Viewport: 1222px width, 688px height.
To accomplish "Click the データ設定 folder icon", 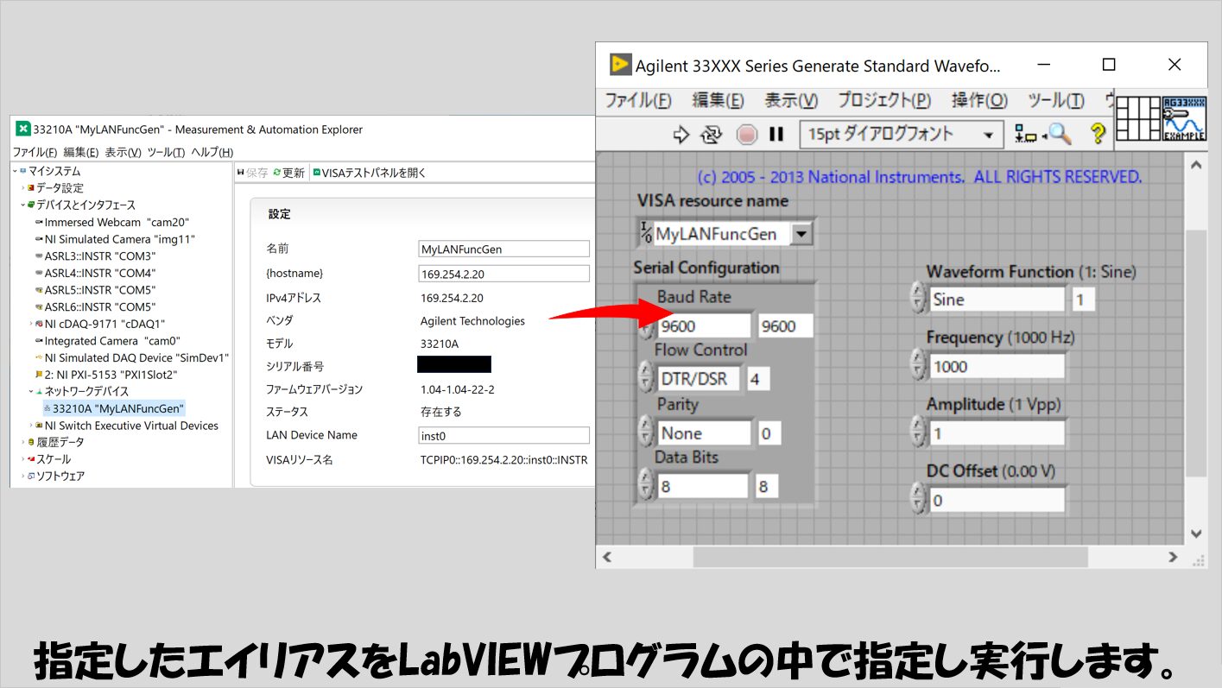I will pyautogui.click(x=31, y=188).
